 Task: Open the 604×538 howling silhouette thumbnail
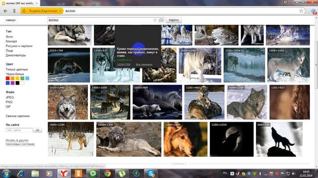pyautogui.click(x=279, y=139)
